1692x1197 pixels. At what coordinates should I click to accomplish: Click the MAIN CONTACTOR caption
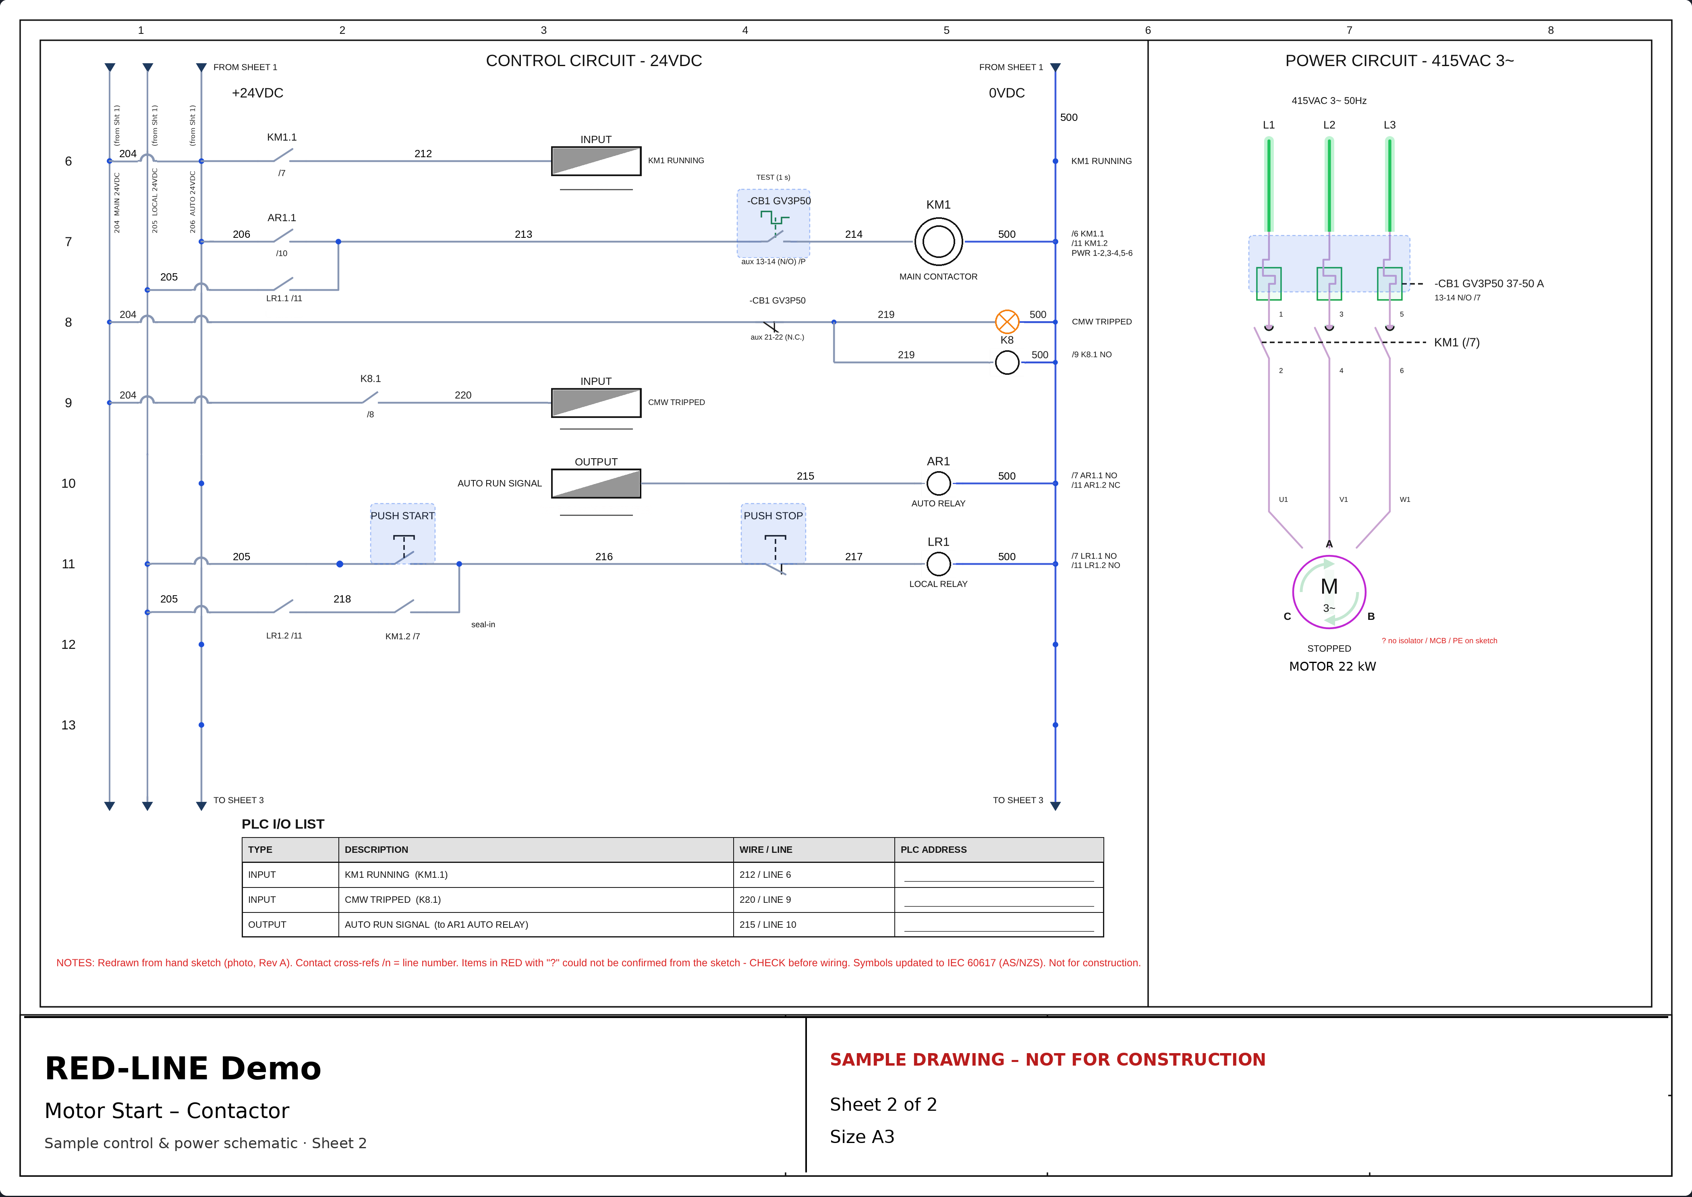938,277
